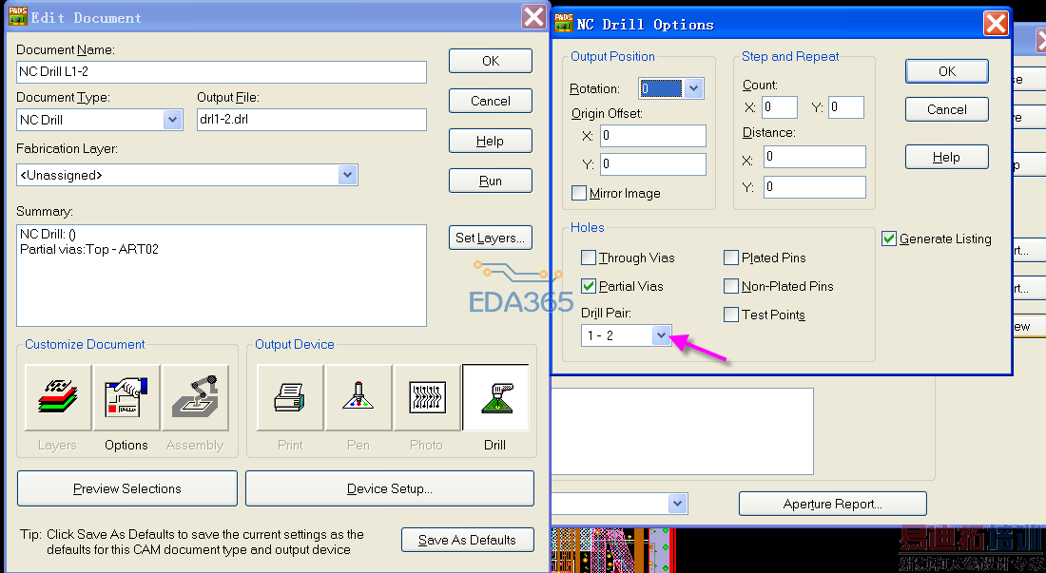Expand the Fabrication Layer dropdown
The width and height of the screenshot is (1046, 573).
pos(347,175)
